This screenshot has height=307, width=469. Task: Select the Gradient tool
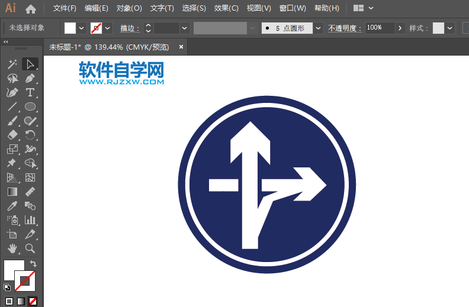click(12, 192)
